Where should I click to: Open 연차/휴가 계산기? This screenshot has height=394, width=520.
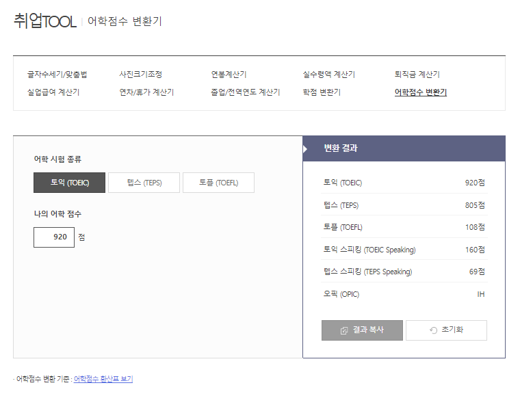point(146,92)
